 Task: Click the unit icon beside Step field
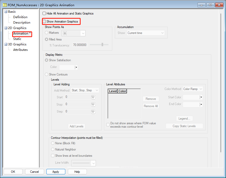pyautogui.click(x=93, y=112)
